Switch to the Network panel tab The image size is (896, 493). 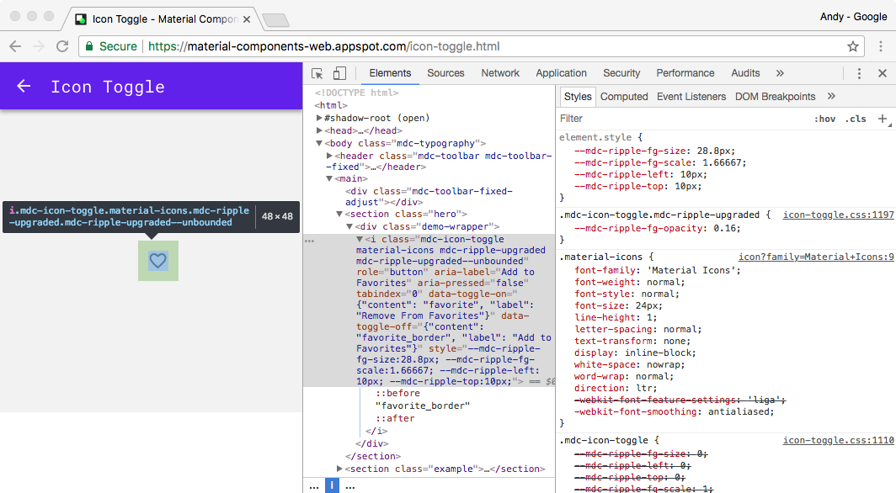click(500, 73)
